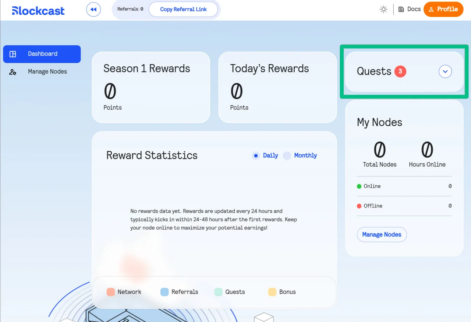Click the Network legend label
The height and width of the screenshot is (322, 471).
coord(130,292)
